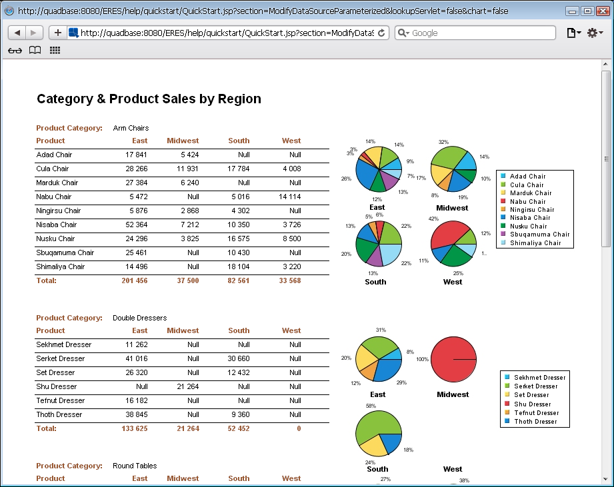Screen dimensions: 614x487
Task: Click the Arm Chairs Midwest total 37 500
Action: pos(188,280)
